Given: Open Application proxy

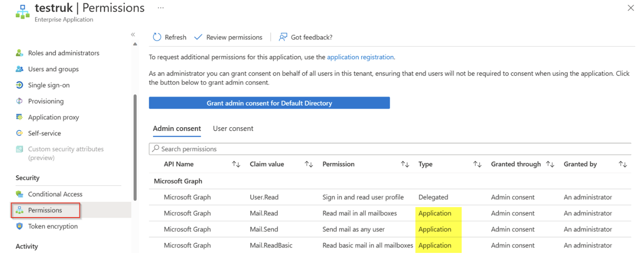Looking at the screenshot, I should [x=54, y=117].
